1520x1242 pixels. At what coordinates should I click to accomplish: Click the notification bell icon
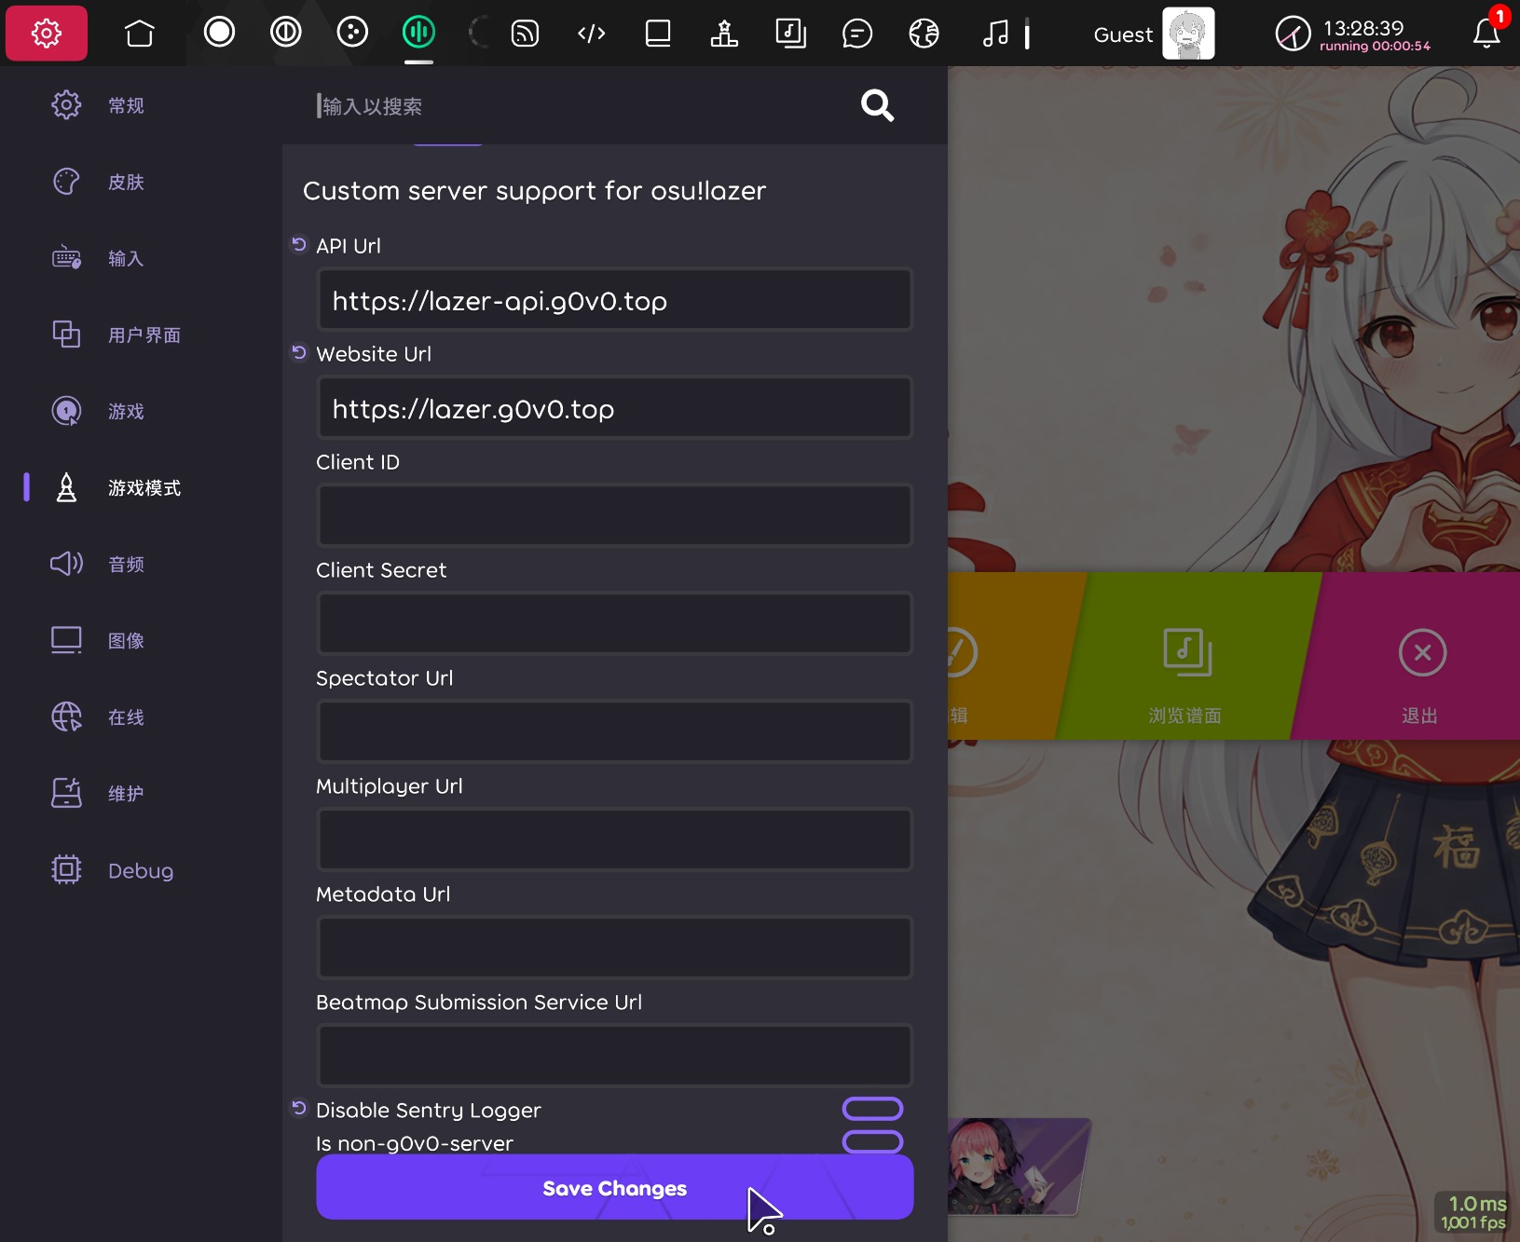pyautogui.click(x=1486, y=34)
